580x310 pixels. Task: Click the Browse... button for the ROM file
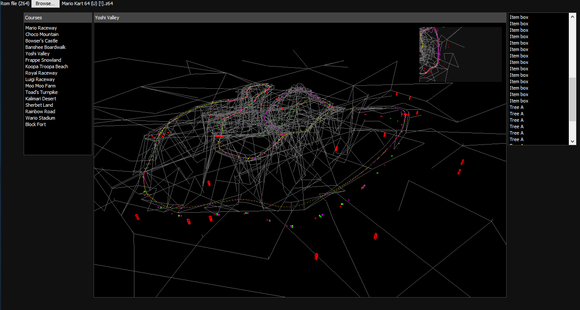click(x=45, y=3)
